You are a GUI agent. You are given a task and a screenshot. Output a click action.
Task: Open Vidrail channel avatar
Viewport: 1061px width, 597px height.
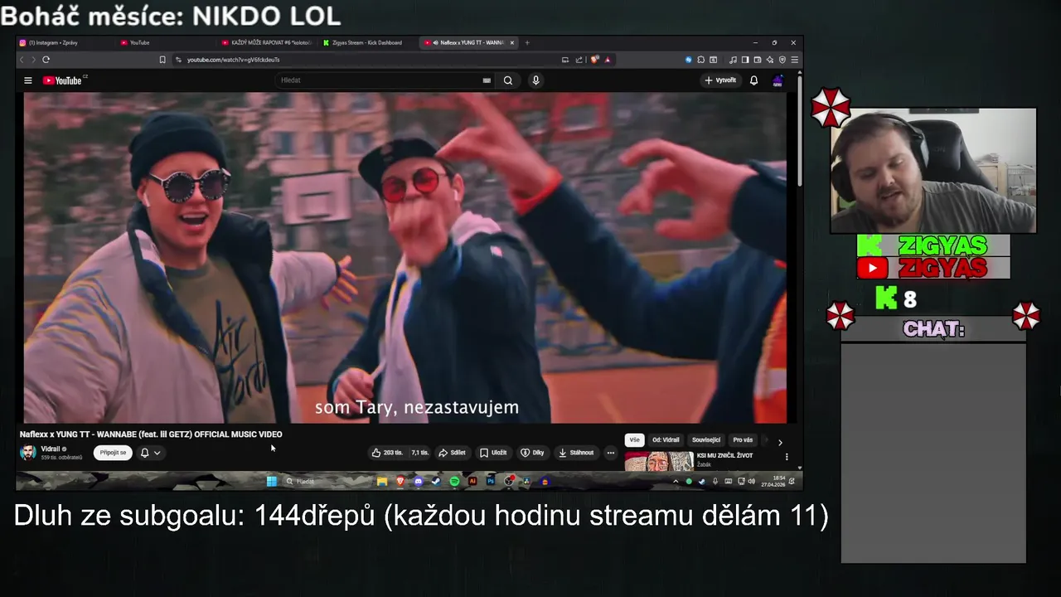(x=28, y=453)
